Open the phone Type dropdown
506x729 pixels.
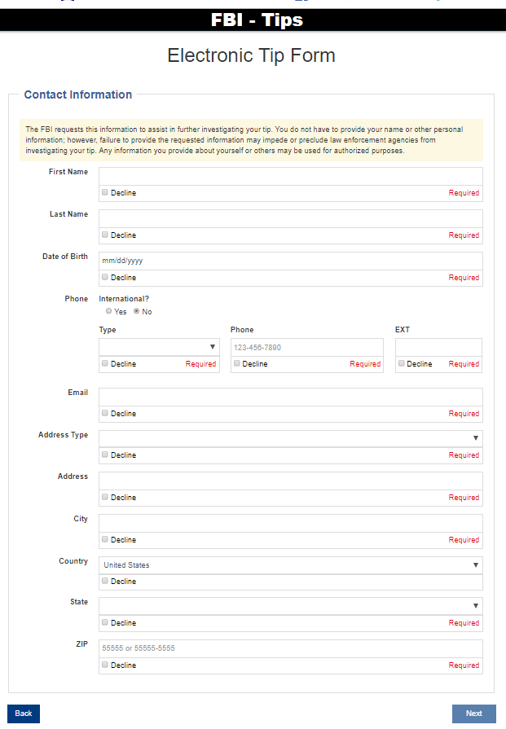(x=159, y=347)
